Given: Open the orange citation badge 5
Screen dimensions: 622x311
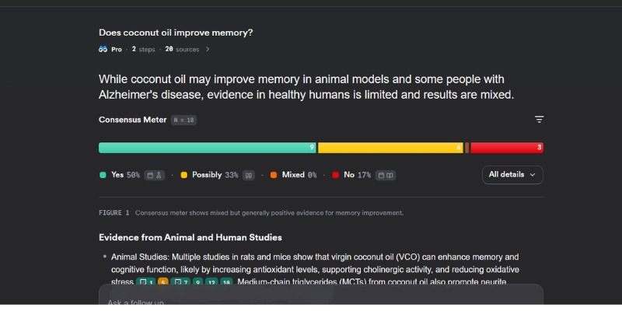Looking at the screenshot, I should tap(163, 282).
